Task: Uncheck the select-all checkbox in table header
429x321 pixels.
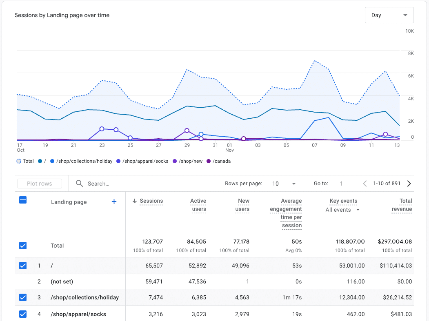Action: (x=23, y=200)
